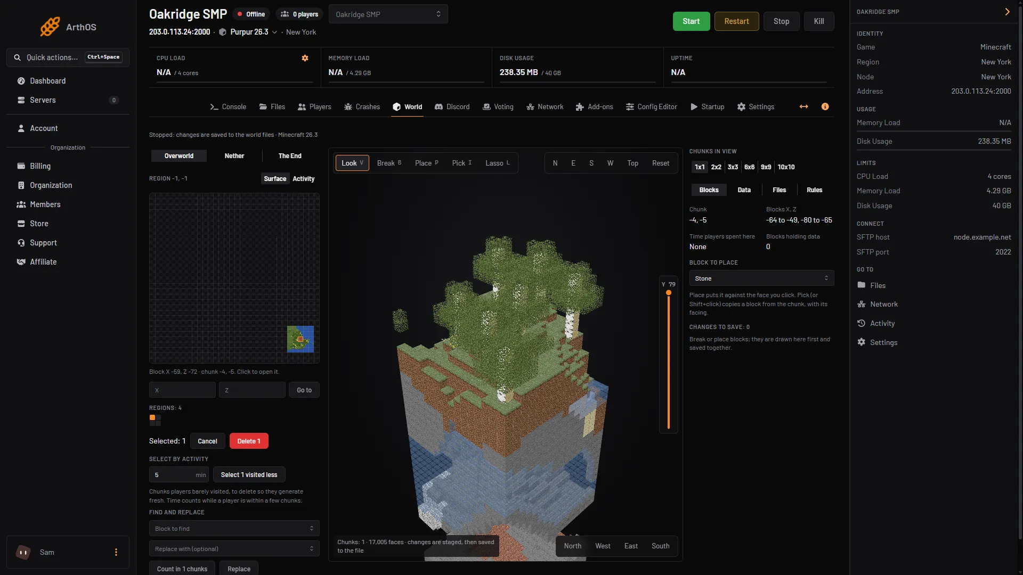This screenshot has height=575, width=1023.
Task: Open Billing page in sidebar
Action: click(40, 166)
